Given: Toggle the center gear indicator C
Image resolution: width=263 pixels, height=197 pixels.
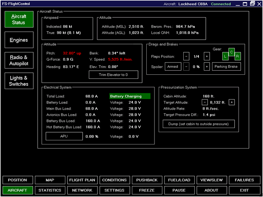Looking at the screenshot, I should point(232,52).
